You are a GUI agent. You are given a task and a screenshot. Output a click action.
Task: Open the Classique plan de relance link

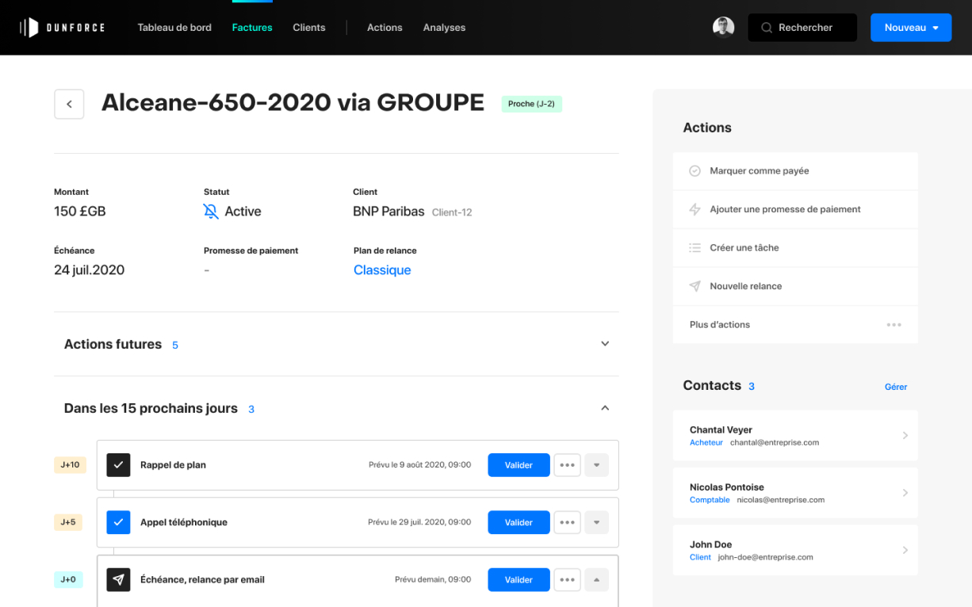point(382,270)
